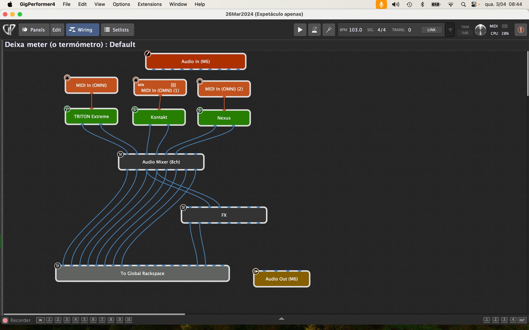Click the To Global Rackspace block icon
The width and height of the screenshot is (529, 330).
(x=58, y=266)
